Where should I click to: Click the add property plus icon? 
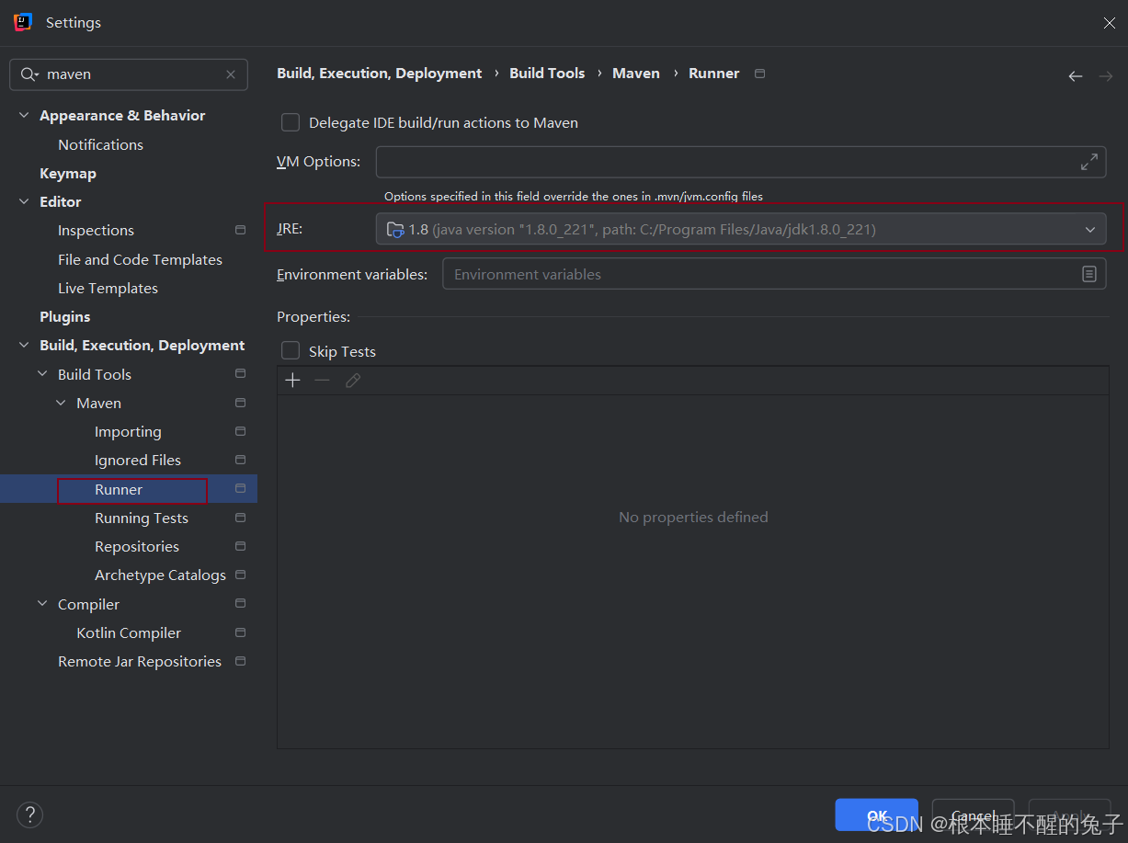(292, 380)
